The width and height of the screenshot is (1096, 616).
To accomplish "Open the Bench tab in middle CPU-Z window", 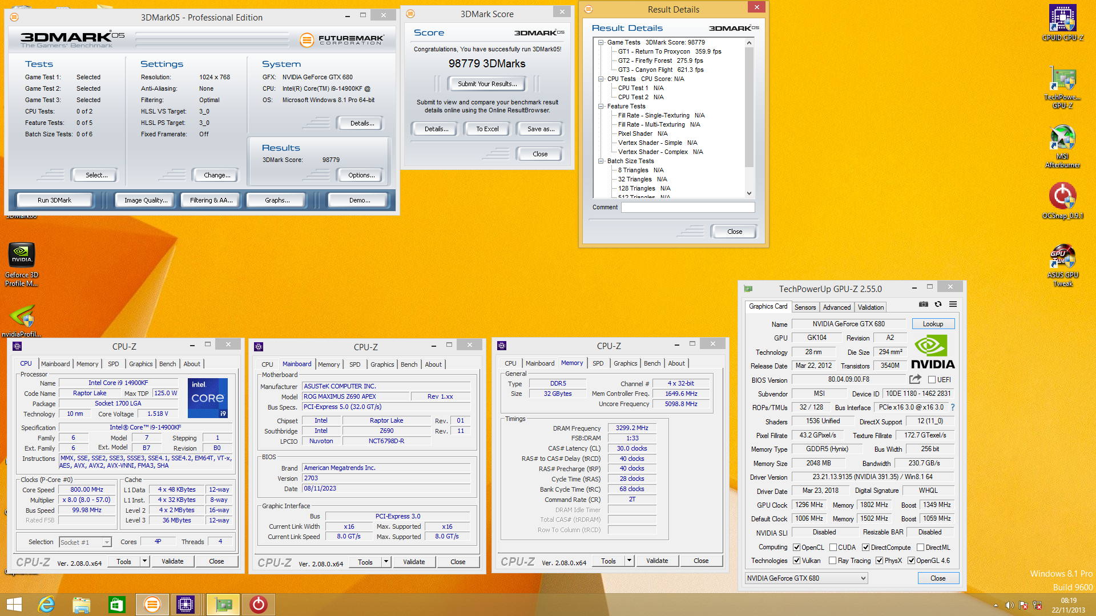I will 409,364.
